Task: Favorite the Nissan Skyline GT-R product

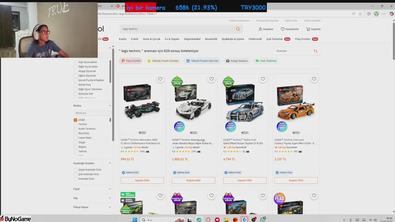Action: [263, 79]
